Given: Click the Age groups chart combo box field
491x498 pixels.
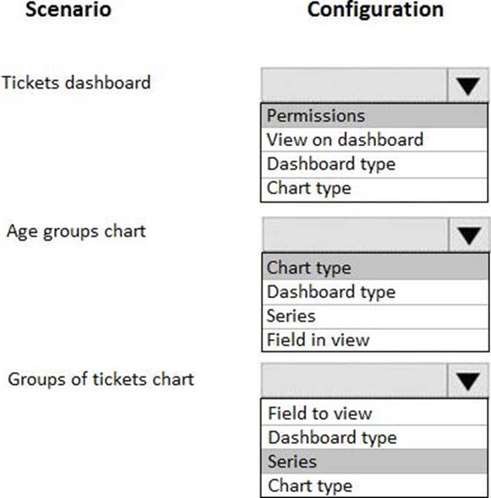Looking at the screenshot, I should (x=355, y=235).
